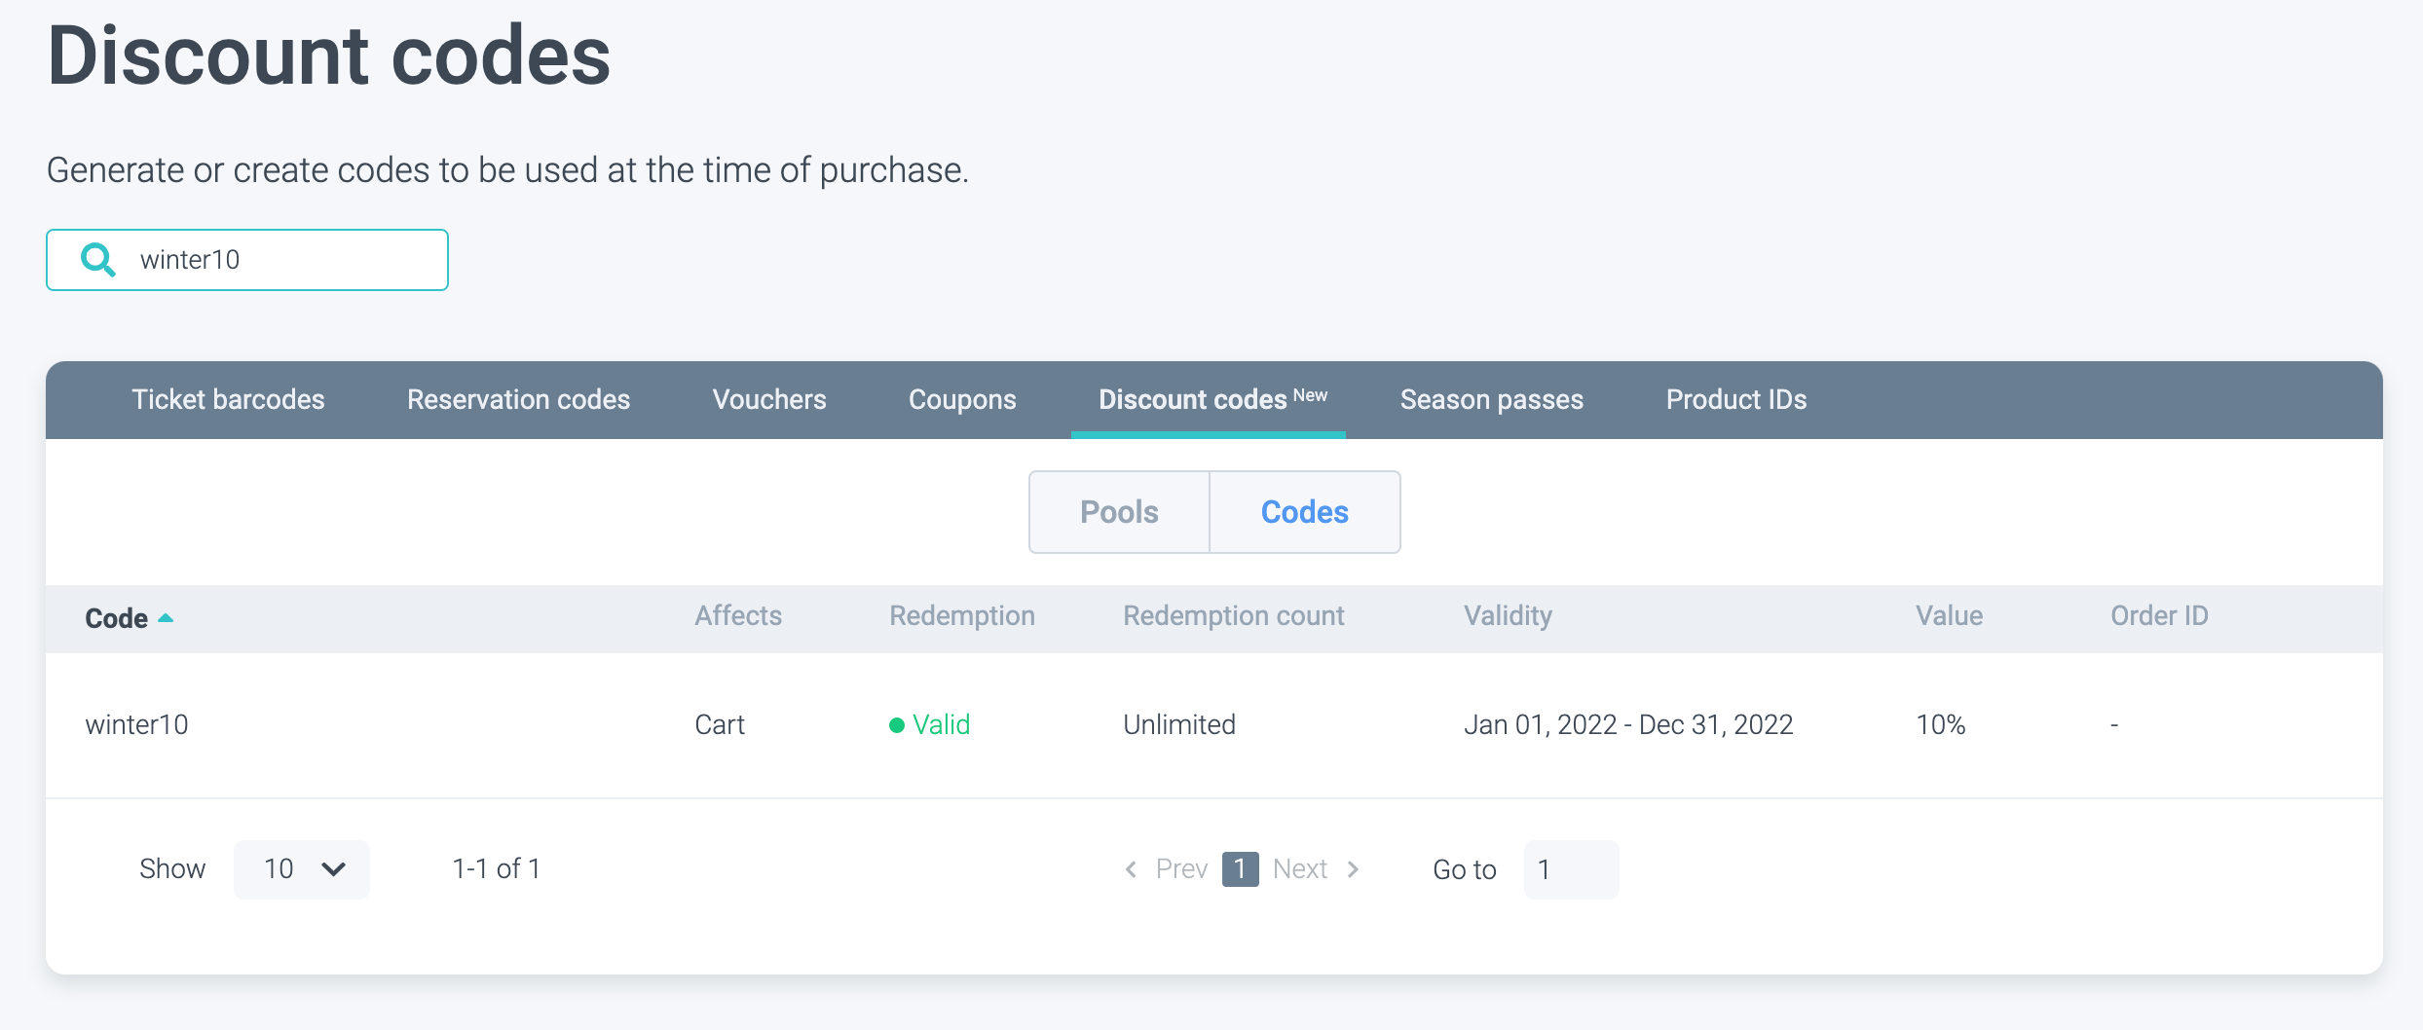Switch to the Codes view

[x=1304, y=512]
